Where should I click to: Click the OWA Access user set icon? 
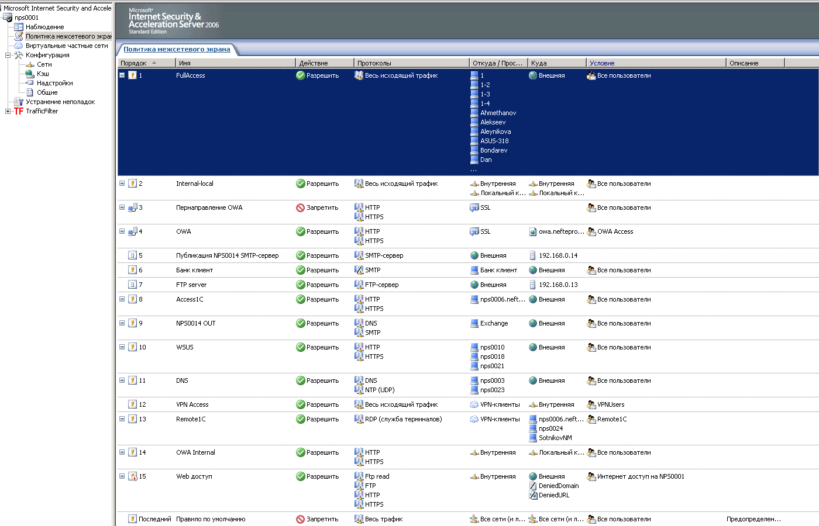pos(591,231)
